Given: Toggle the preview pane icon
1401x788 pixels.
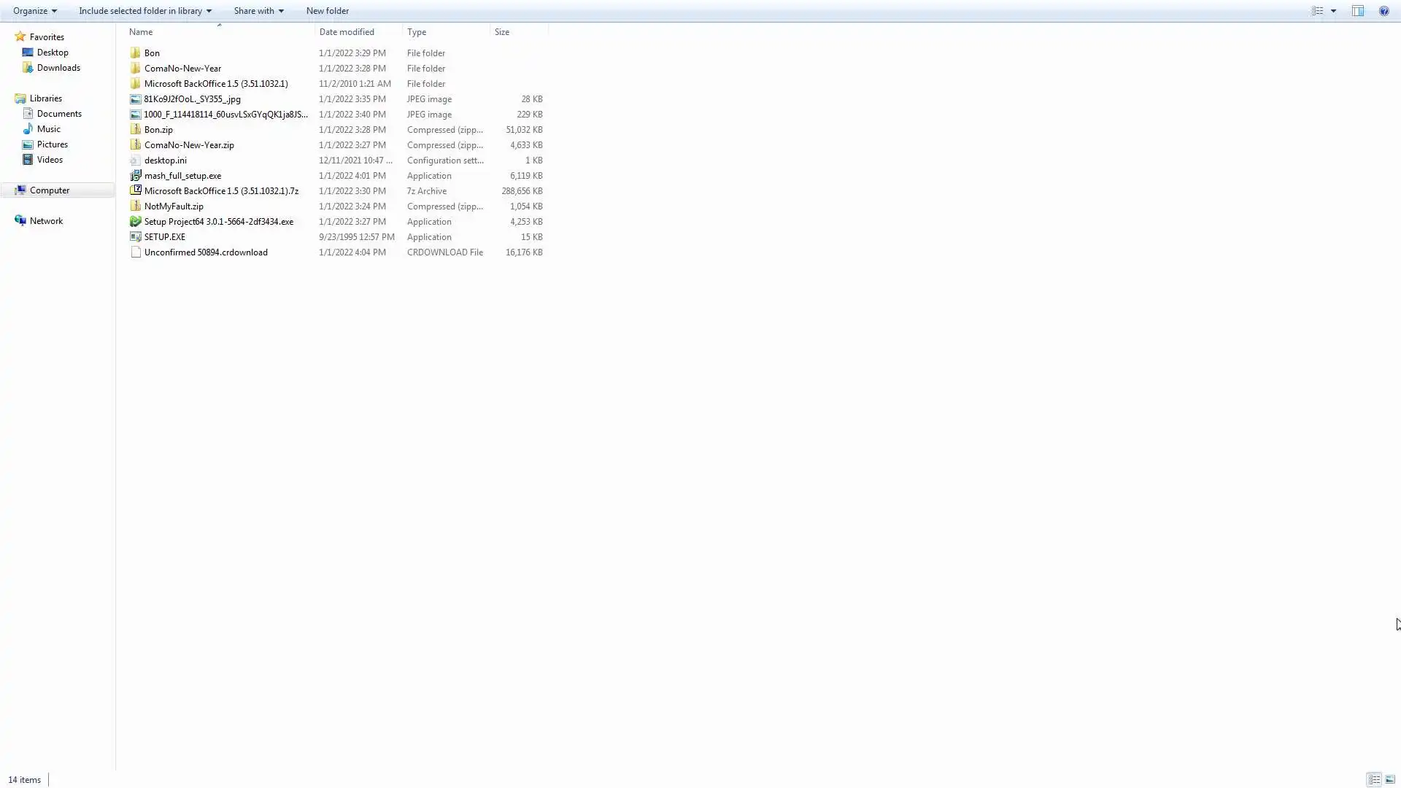Looking at the screenshot, I should [x=1357, y=11].
